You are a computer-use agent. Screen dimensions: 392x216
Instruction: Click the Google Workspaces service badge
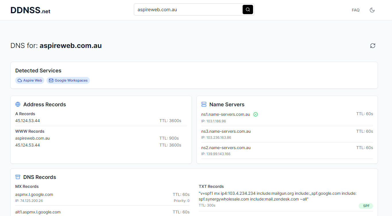coord(68,80)
